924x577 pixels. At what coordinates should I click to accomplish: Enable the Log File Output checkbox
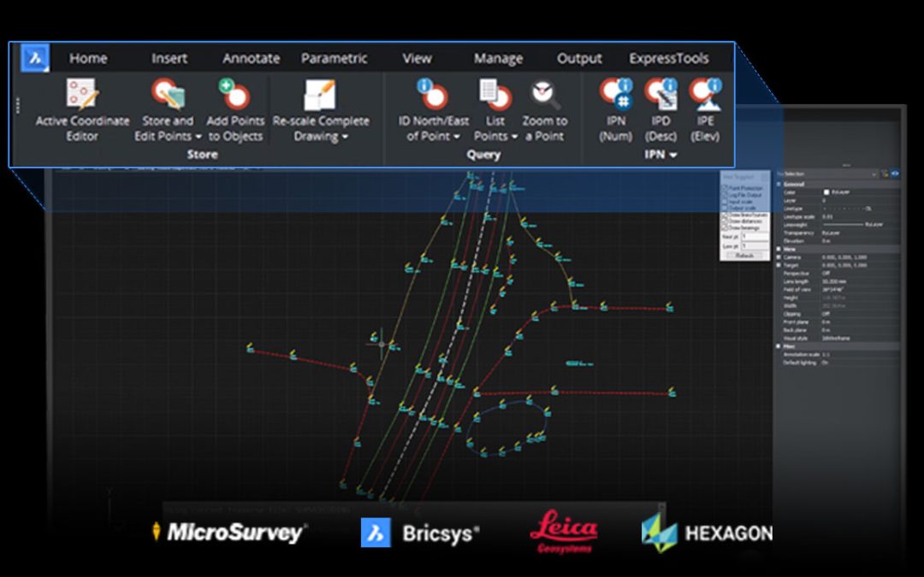[725, 194]
